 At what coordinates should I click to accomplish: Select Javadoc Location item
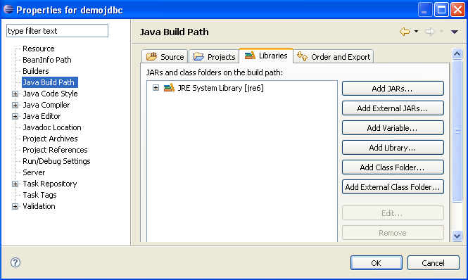point(52,127)
